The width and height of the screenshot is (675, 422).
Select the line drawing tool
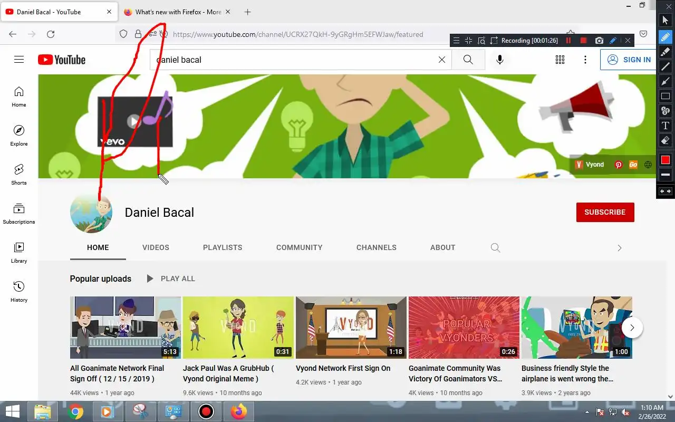[666, 66]
